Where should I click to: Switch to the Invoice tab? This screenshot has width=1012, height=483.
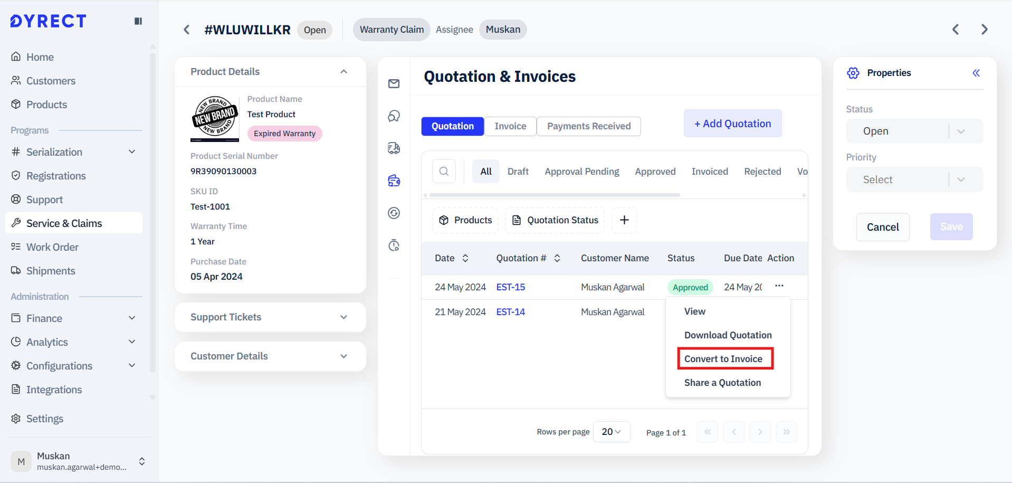510,126
